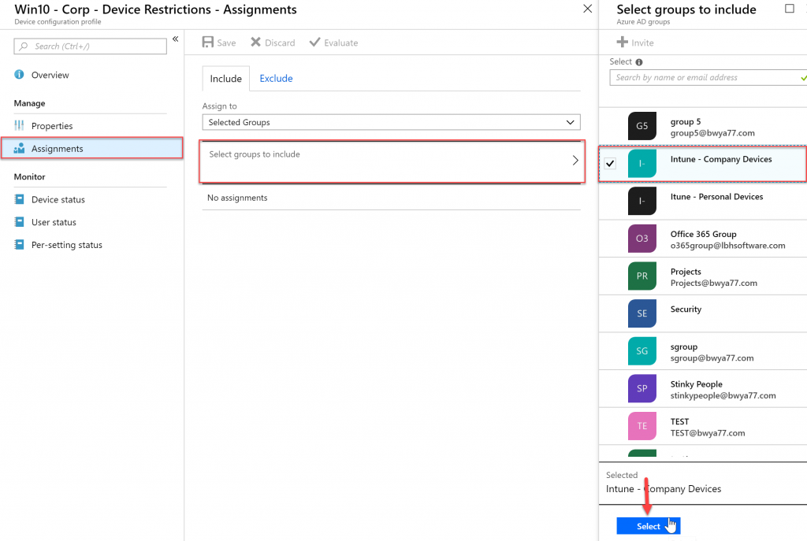Select Security group name

(686, 309)
